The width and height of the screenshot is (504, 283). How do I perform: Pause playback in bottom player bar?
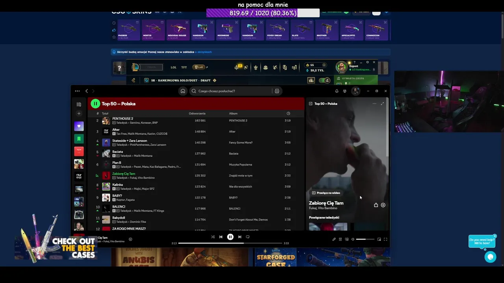pos(230,237)
